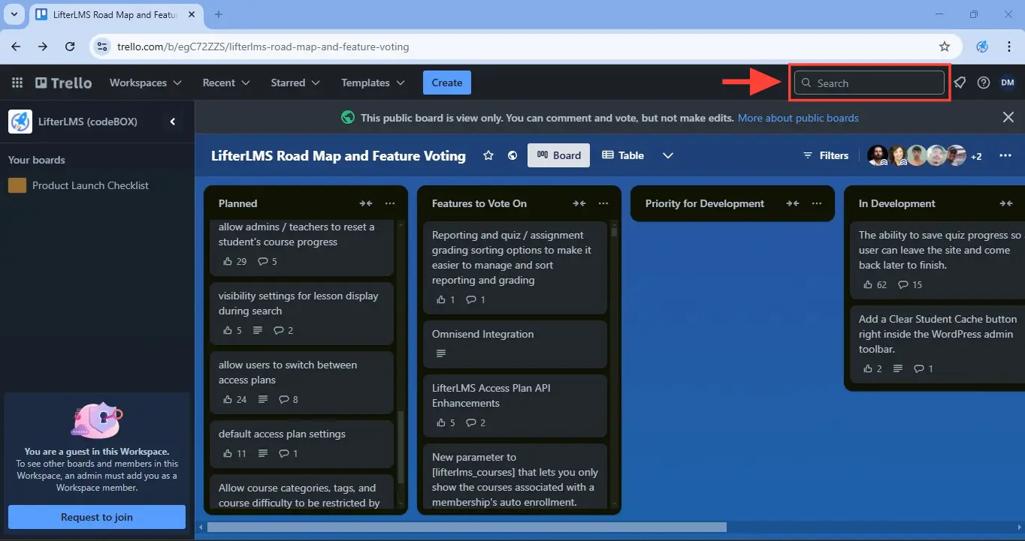This screenshot has height=541, width=1025.
Task: View site information icon in address bar
Action: (x=101, y=47)
